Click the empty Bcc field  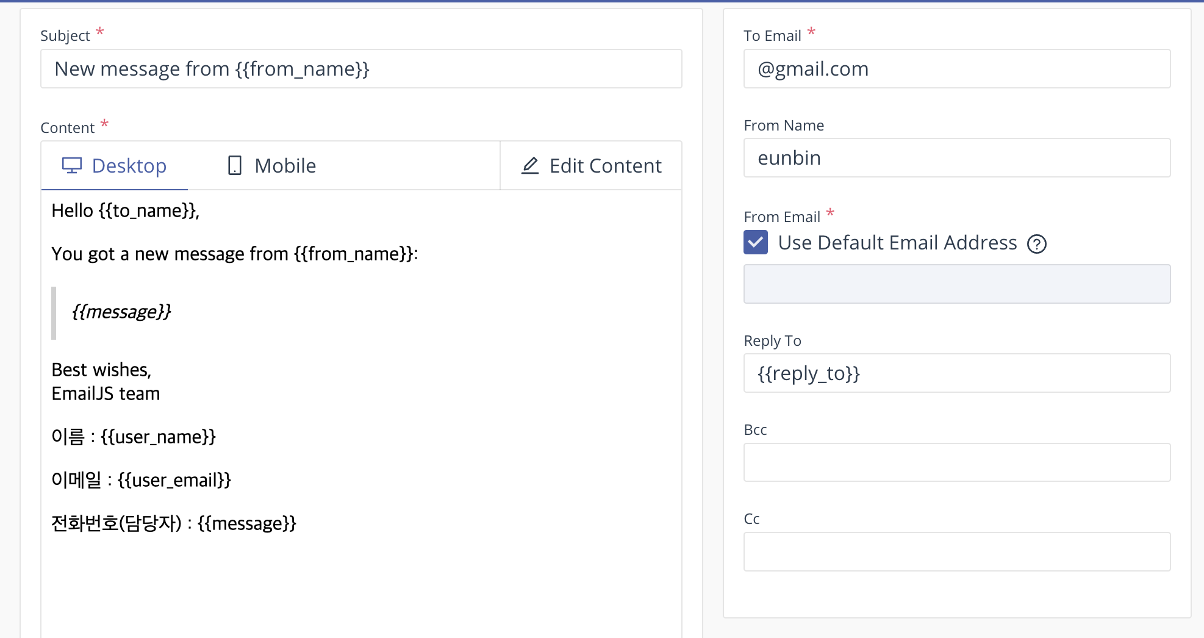956,462
